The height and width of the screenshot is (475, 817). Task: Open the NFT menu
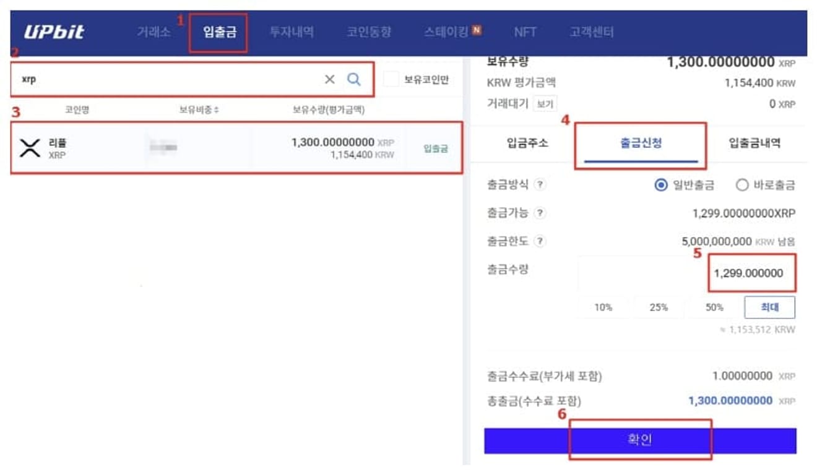[525, 32]
